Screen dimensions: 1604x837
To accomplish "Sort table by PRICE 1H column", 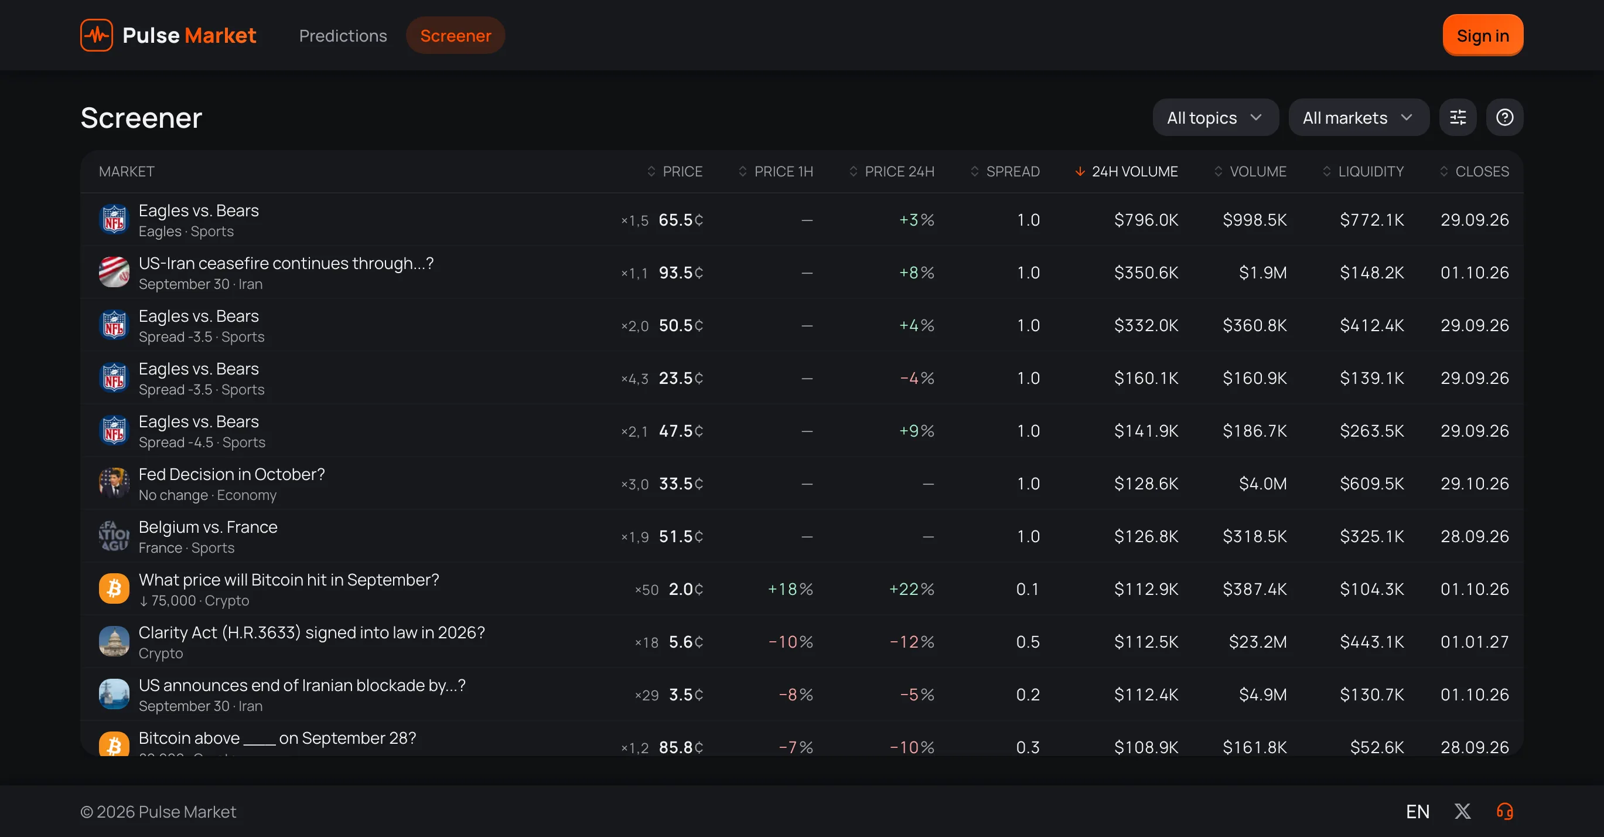I will [775, 171].
